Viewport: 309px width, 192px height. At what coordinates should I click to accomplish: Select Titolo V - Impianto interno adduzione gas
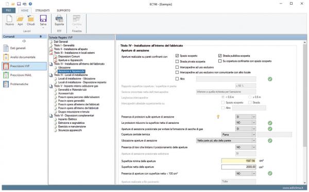76,86
